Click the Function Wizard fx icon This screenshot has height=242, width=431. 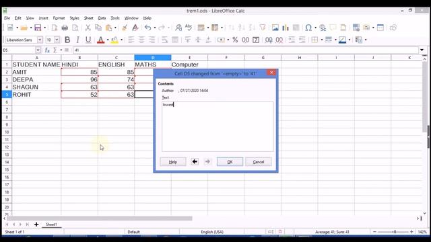click(47, 50)
